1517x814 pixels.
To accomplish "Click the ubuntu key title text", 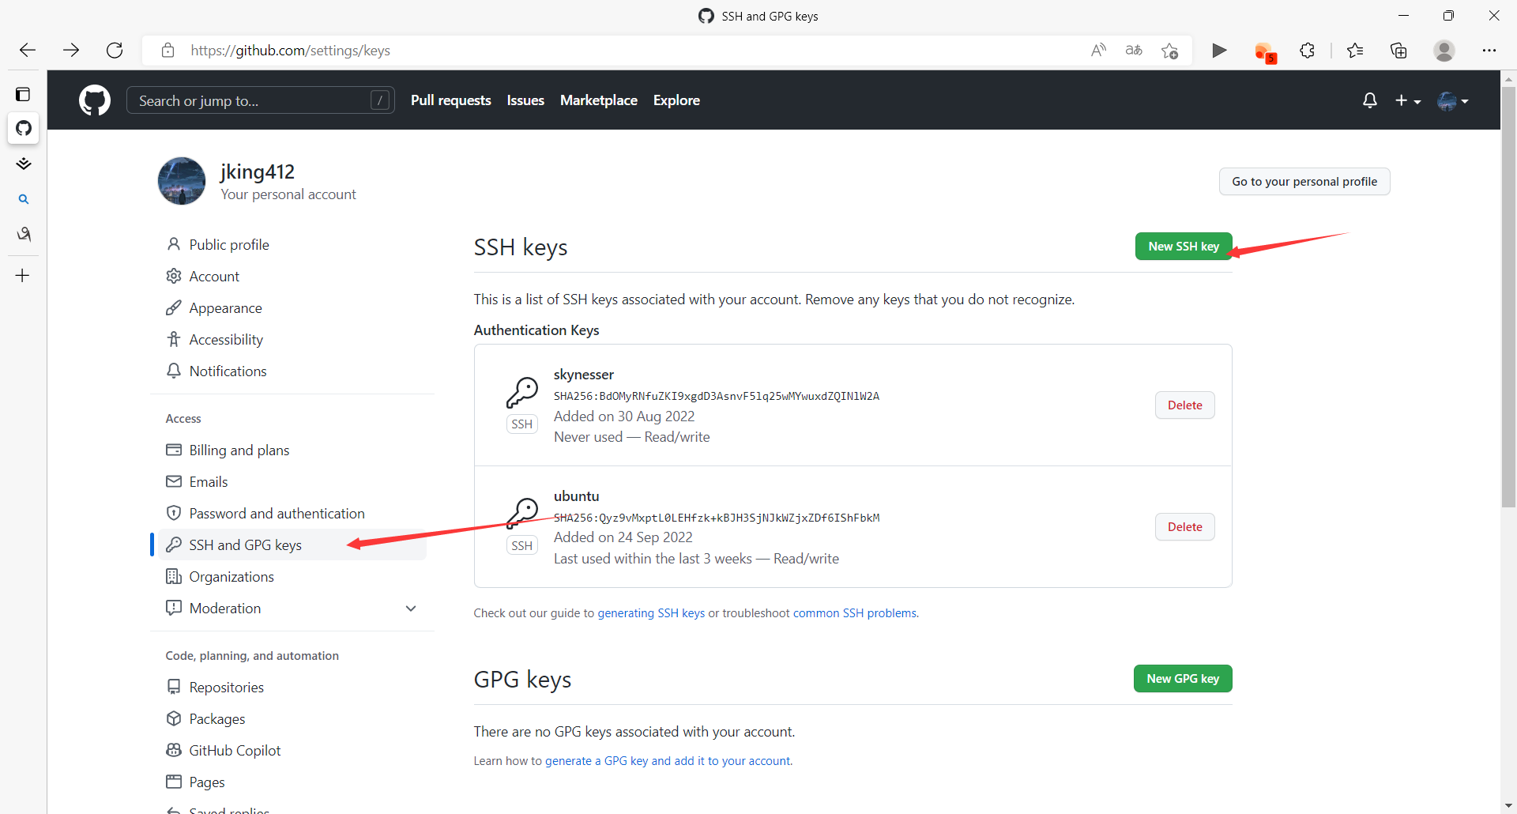I will (x=576, y=496).
